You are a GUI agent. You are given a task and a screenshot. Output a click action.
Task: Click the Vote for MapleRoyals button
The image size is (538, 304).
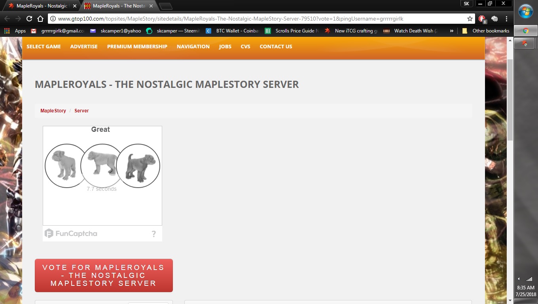point(104,275)
